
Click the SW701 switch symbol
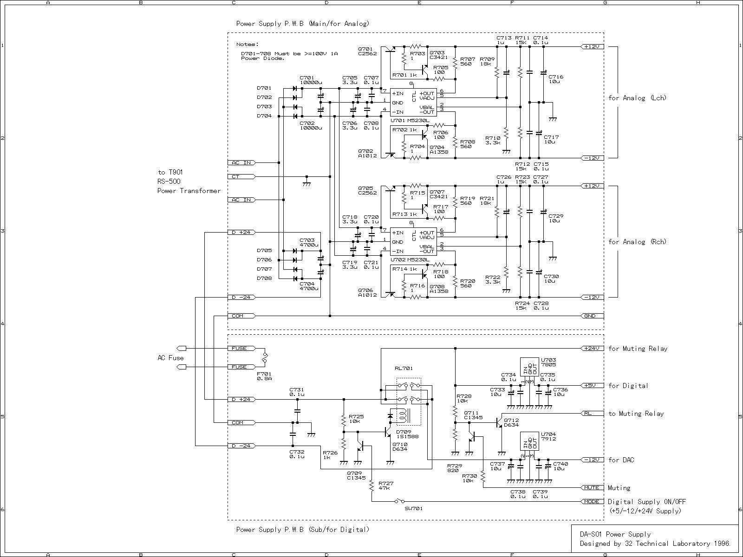pos(399,501)
